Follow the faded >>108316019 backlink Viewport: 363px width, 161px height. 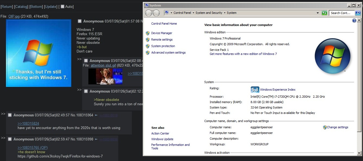point(108,115)
